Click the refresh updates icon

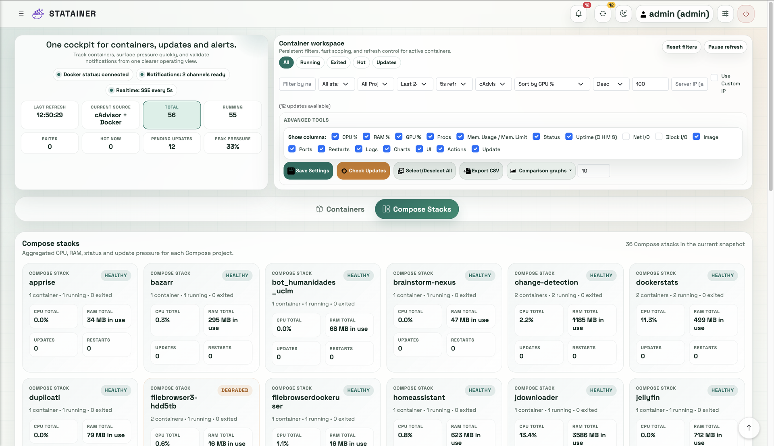(x=603, y=14)
